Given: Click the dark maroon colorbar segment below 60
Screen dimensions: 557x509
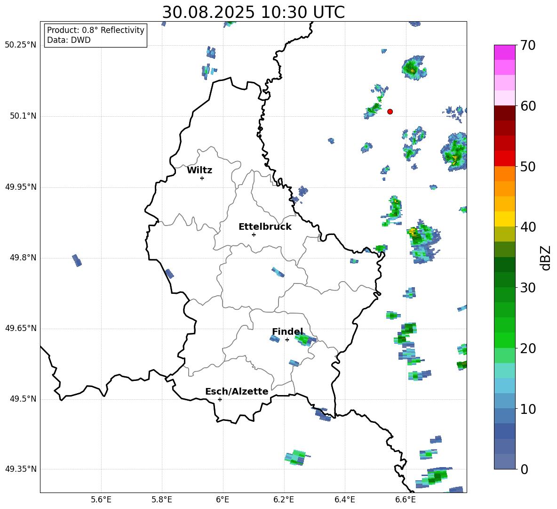Looking at the screenshot, I should pyautogui.click(x=505, y=113).
